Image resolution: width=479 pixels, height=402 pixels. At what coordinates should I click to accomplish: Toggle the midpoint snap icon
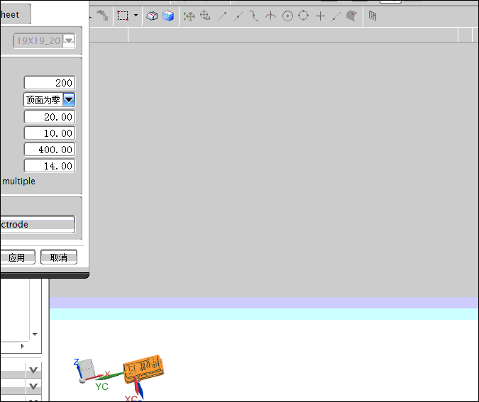pos(238,16)
